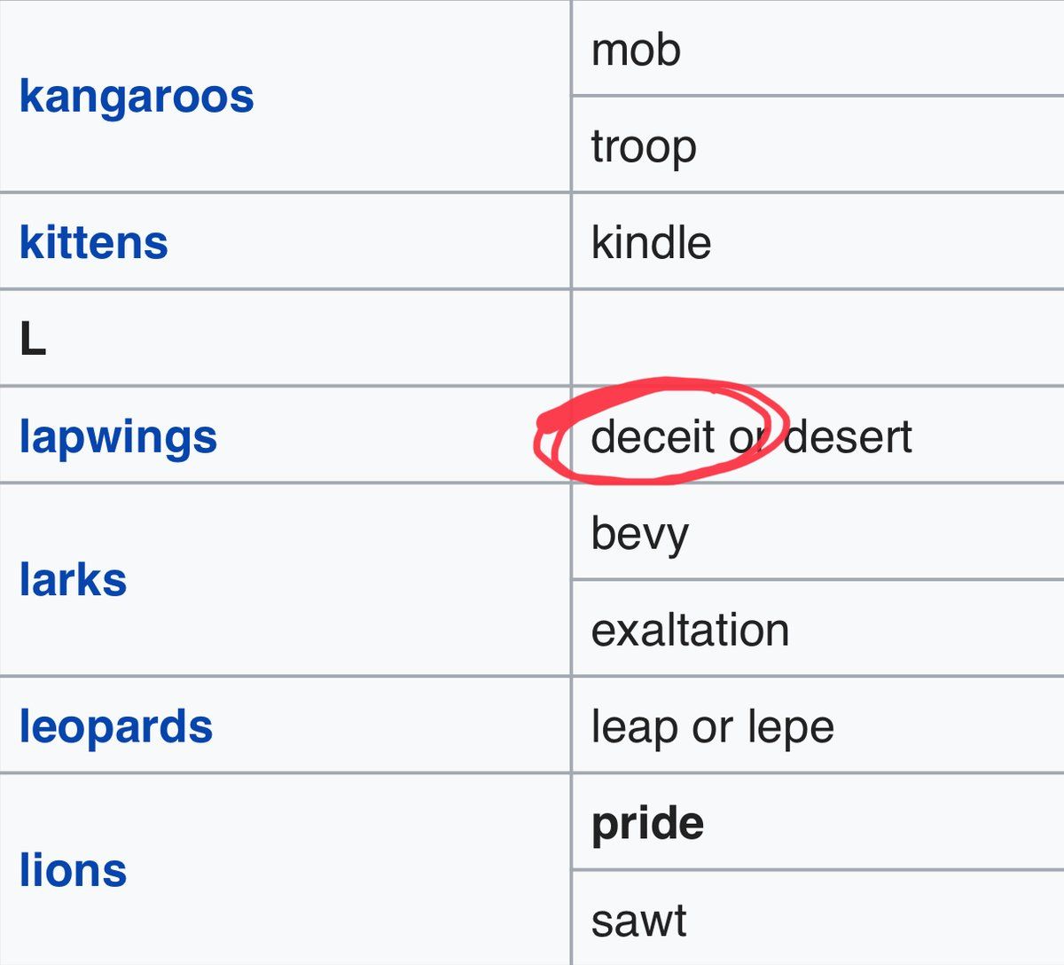Follow the kittens link
Image resolution: width=1064 pixels, height=965 pixels.
tap(94, 242)
